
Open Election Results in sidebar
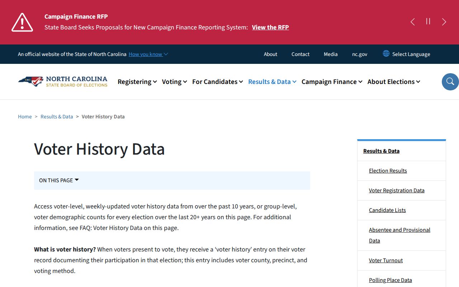click(x=388, y=171)
